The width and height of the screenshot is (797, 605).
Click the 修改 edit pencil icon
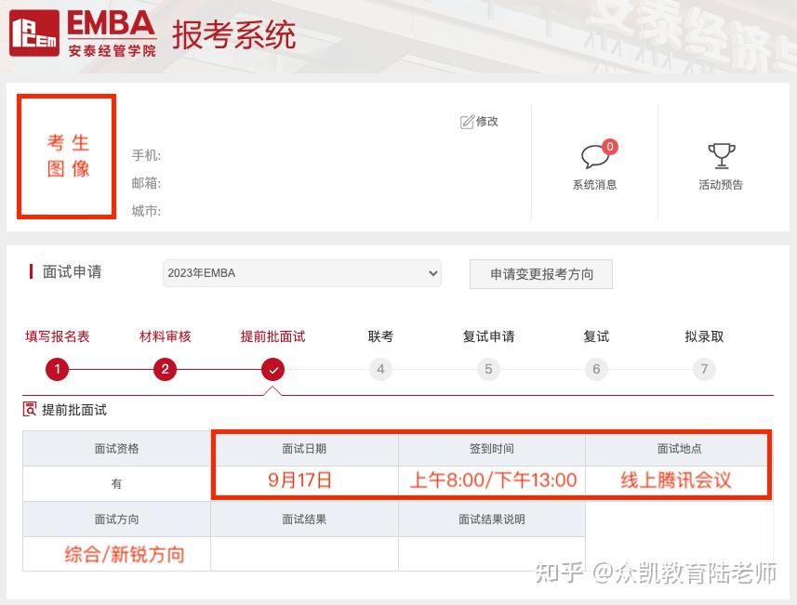pyautogui.click(x=467, y=122)
